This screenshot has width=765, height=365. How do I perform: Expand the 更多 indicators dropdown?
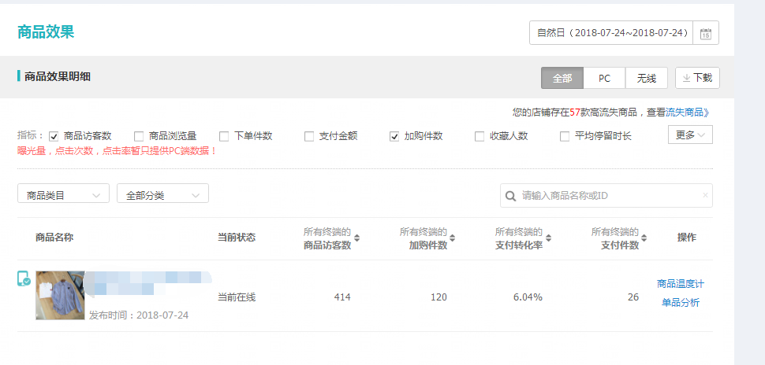pos(691,135)
